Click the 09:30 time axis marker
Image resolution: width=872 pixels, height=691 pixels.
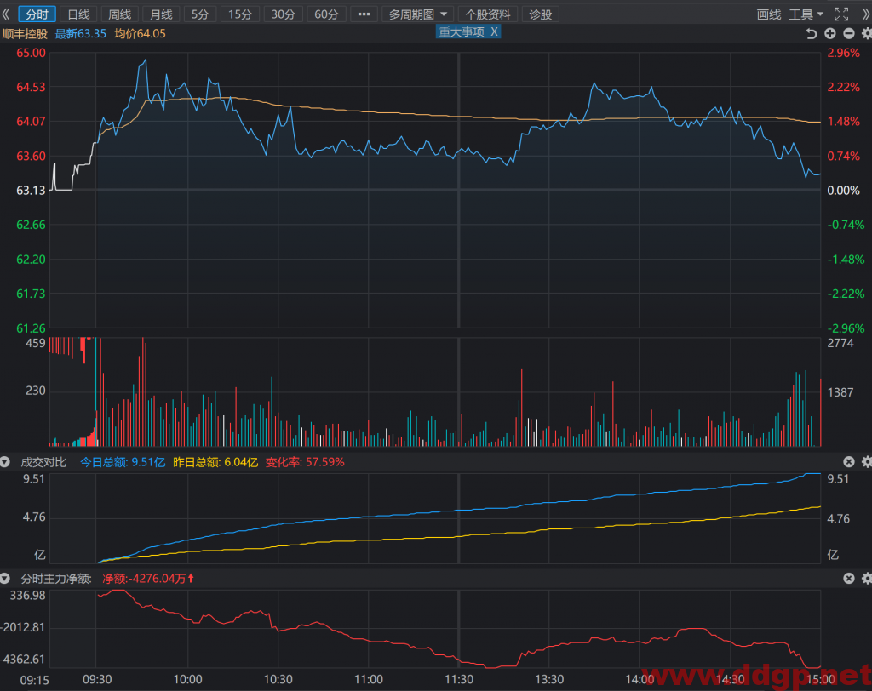pos(97,680)
